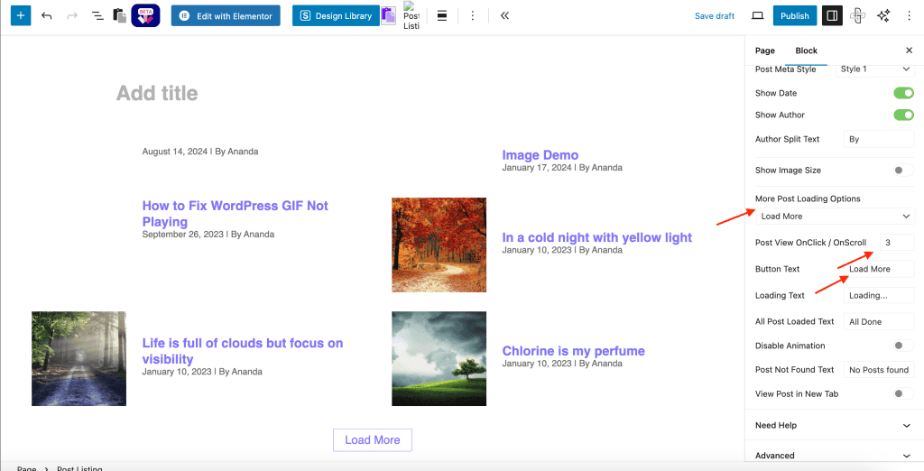
Task: Click the paste clipboard icon in toolbar
Action: (120, 16)
